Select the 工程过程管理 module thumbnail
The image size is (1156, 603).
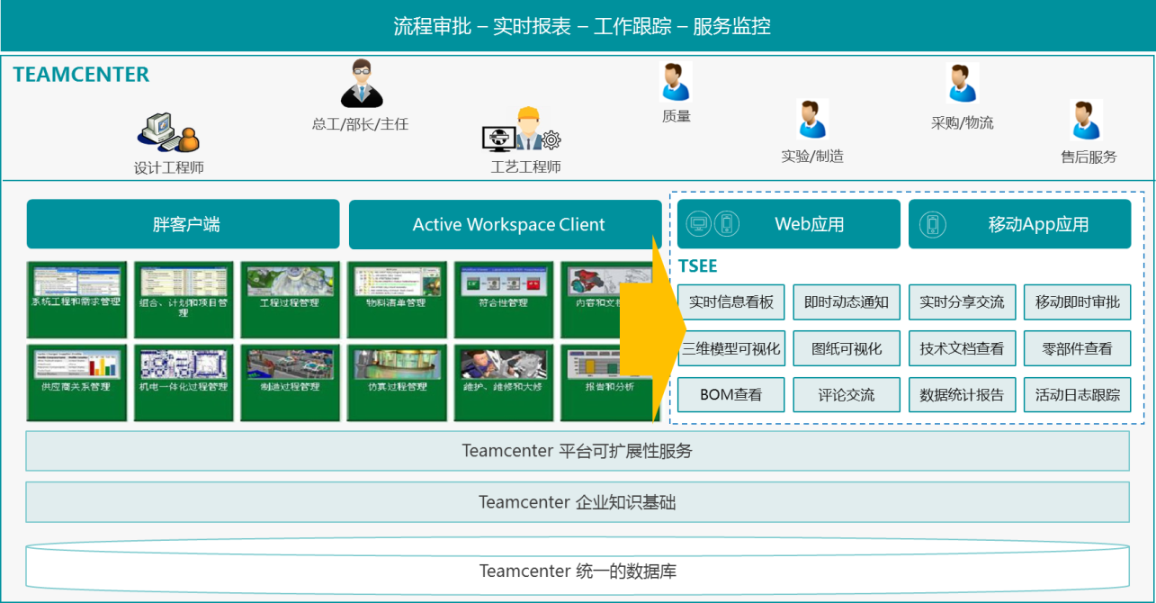click(289, 299)
